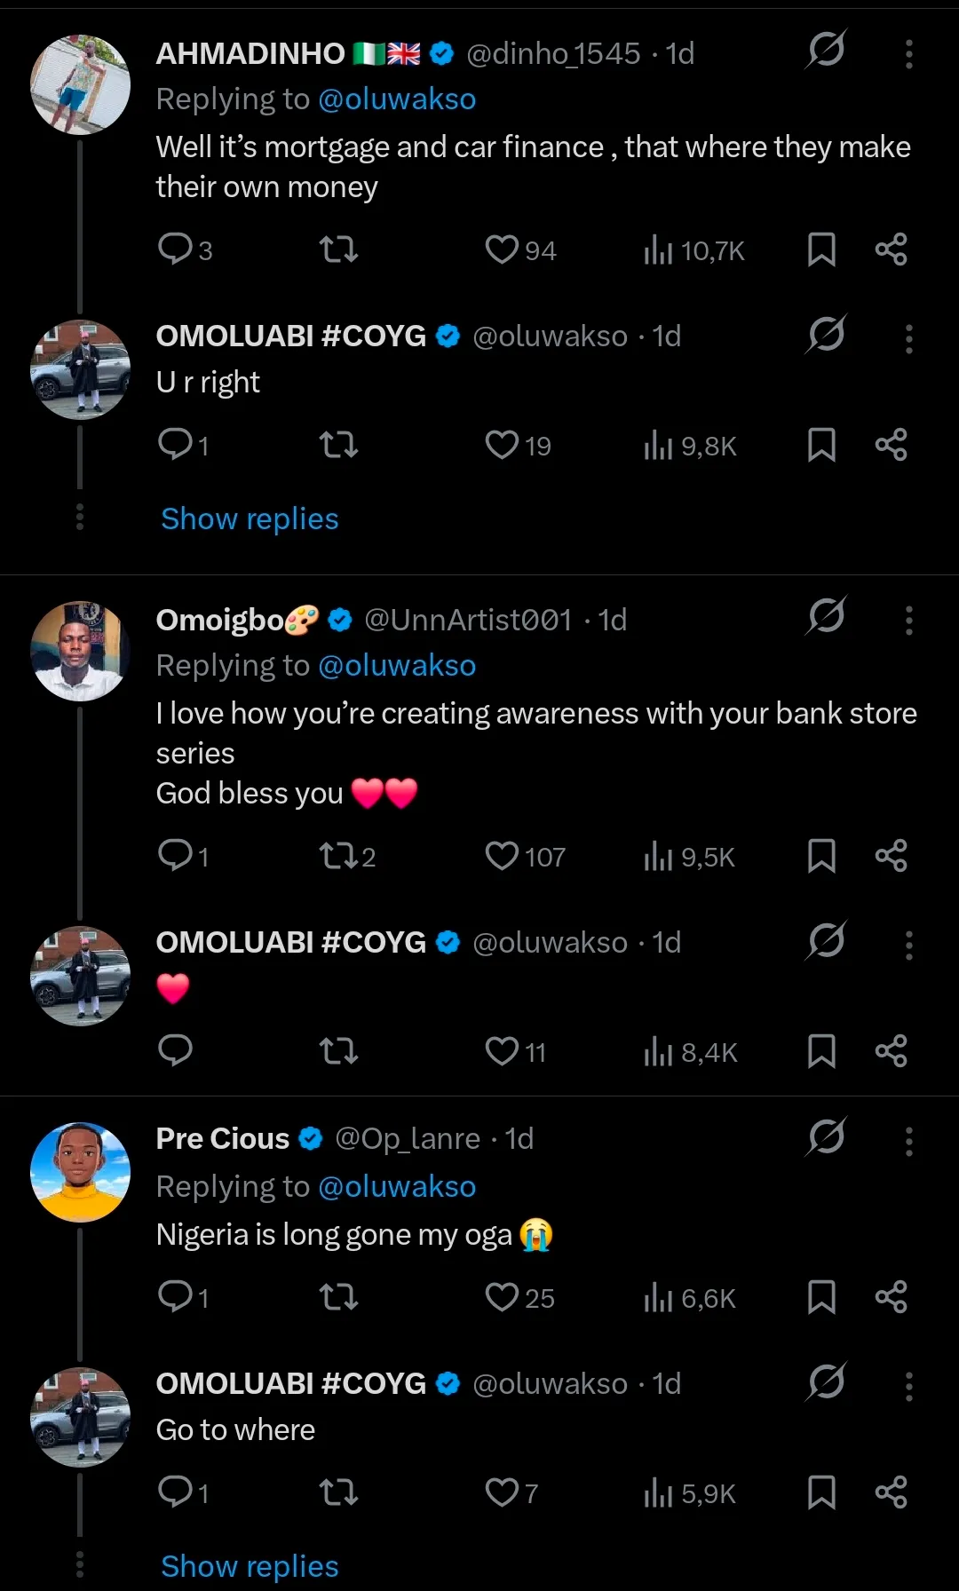
Task: Expand Show replies under 'U r right'
Action: point(250,518)
